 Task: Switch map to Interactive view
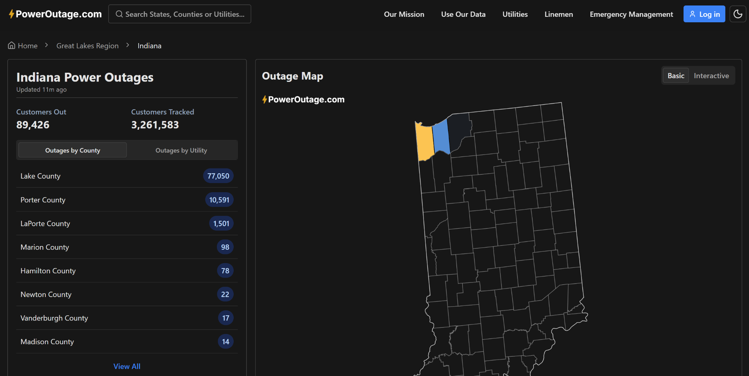[711, 76]
